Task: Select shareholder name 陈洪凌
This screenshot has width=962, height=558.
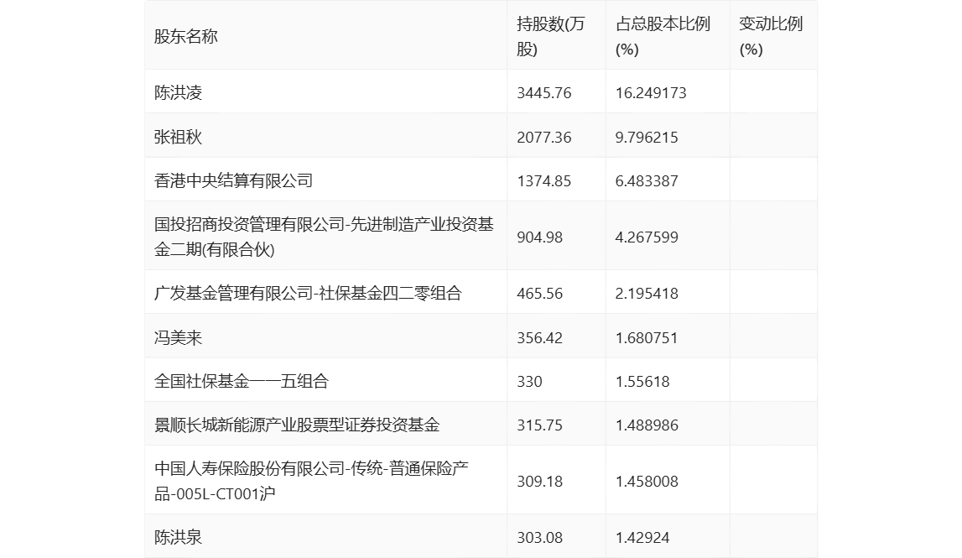Action: [178, 92]
